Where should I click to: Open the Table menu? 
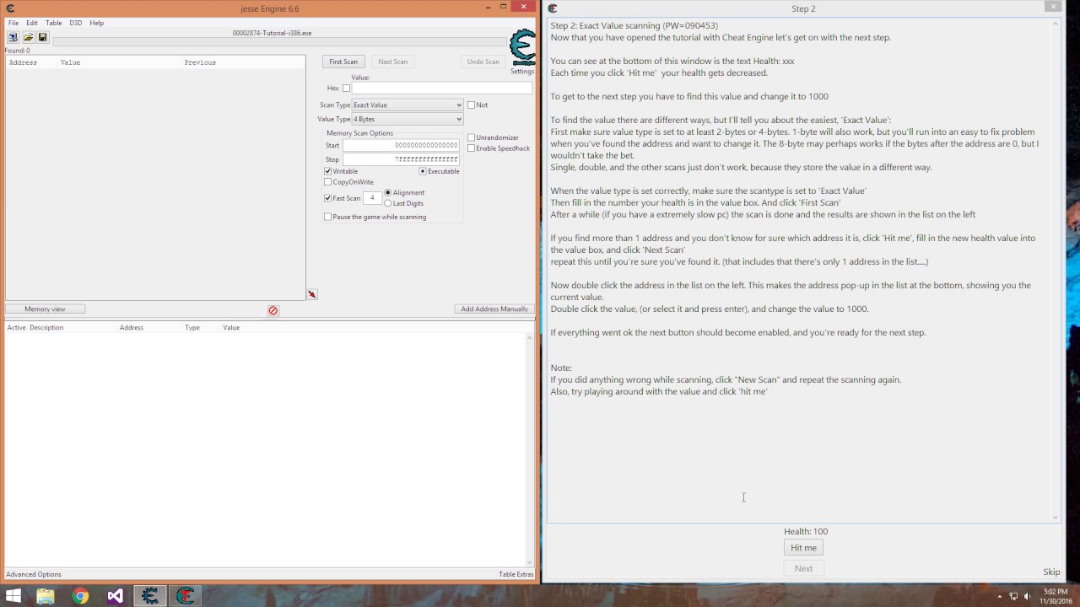[53, 23]
